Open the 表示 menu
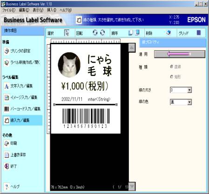The height and width of the screenshot is (194, 209). click(x=38, y=10)
